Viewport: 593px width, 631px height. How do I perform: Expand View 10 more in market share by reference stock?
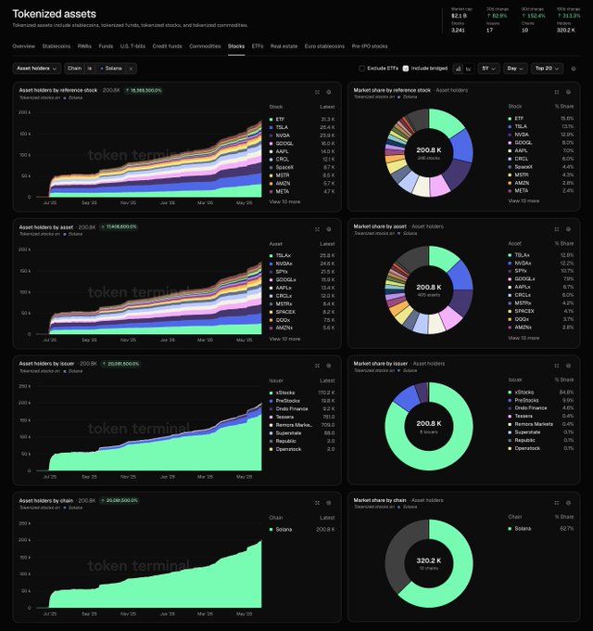[524, 200]
